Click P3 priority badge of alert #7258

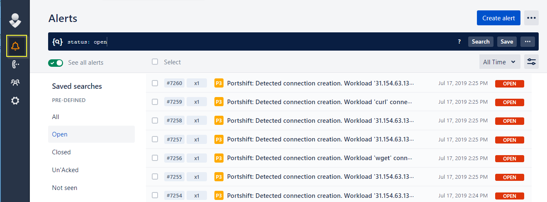pyautogui.click(x=219, y=121)
